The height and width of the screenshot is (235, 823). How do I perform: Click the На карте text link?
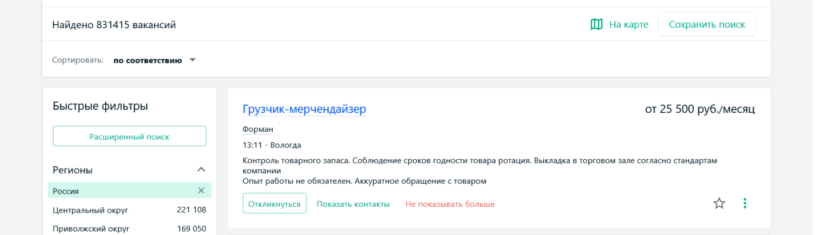click(x=628, y=24)
